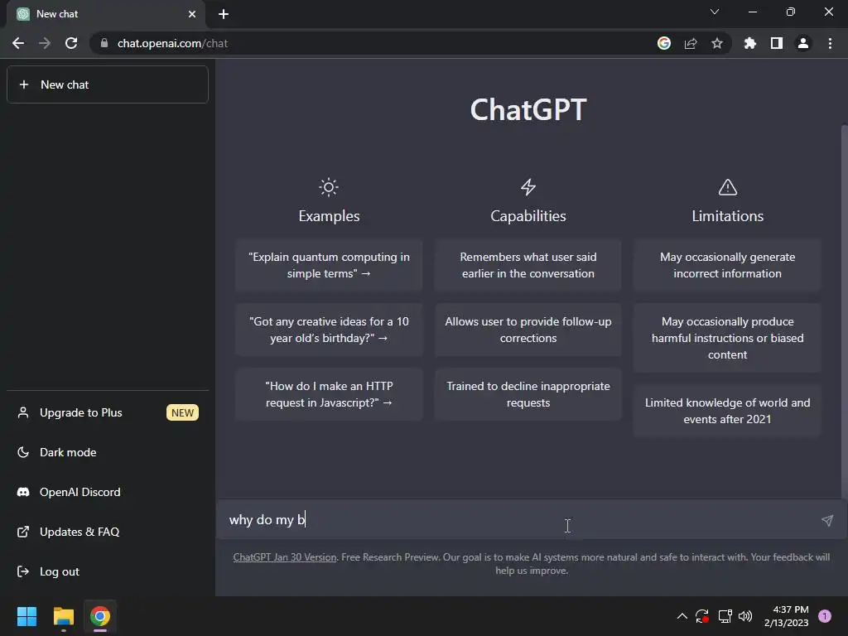Bookmark this page with the star
This screenshot has width=848, height=636.
coord(717,43)
